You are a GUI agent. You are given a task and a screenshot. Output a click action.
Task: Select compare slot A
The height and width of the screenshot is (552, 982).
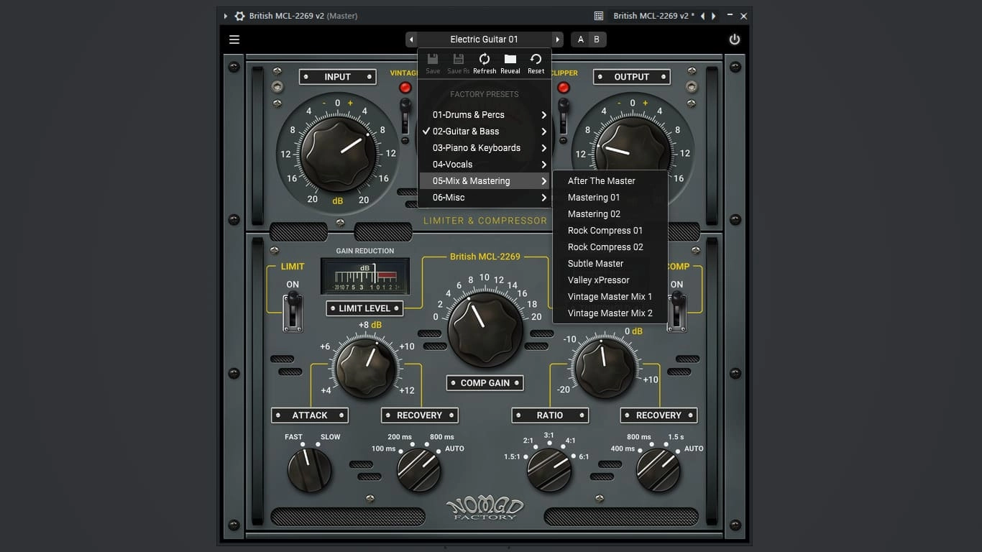tap(581, 40)
